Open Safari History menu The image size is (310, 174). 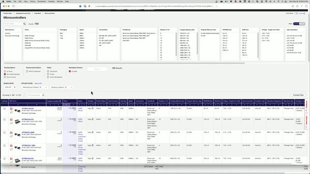point(32,1)
